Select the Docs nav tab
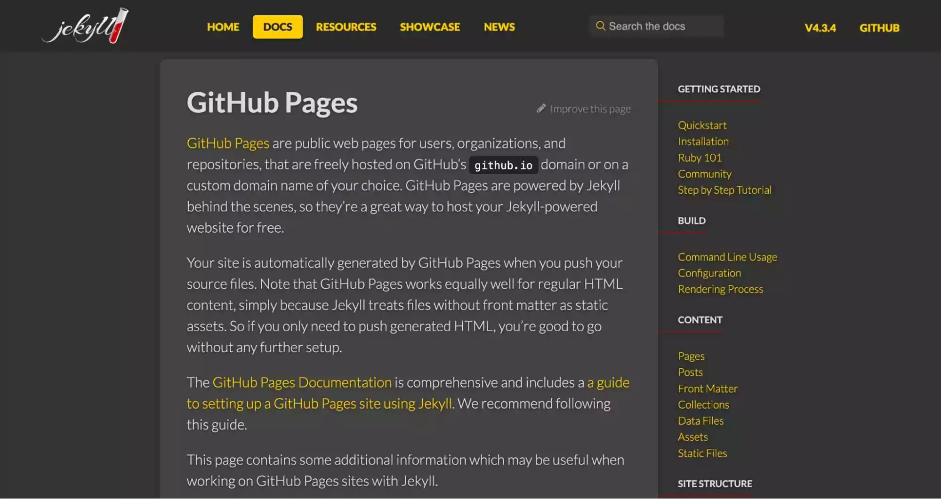 tap(278, 27)
